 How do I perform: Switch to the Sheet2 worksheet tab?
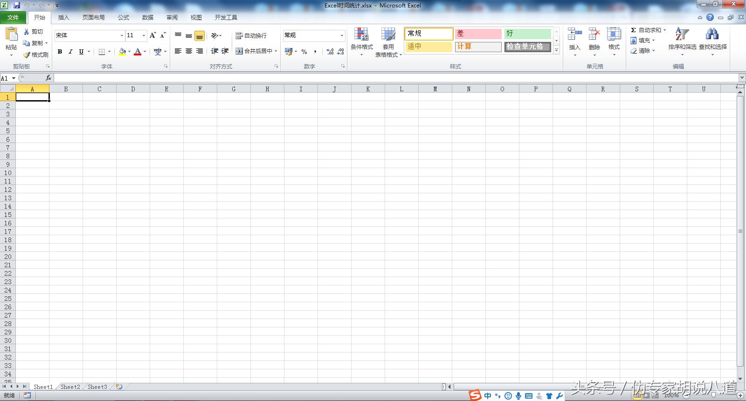(70, 387)
